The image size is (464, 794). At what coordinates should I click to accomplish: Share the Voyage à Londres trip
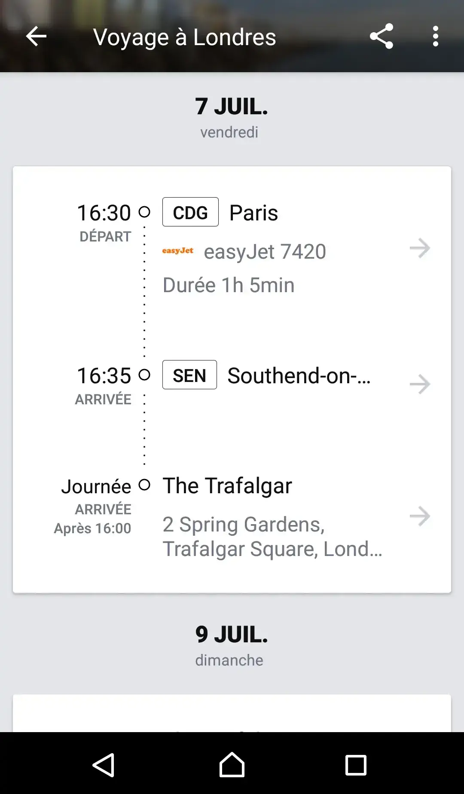coord(382,37)
